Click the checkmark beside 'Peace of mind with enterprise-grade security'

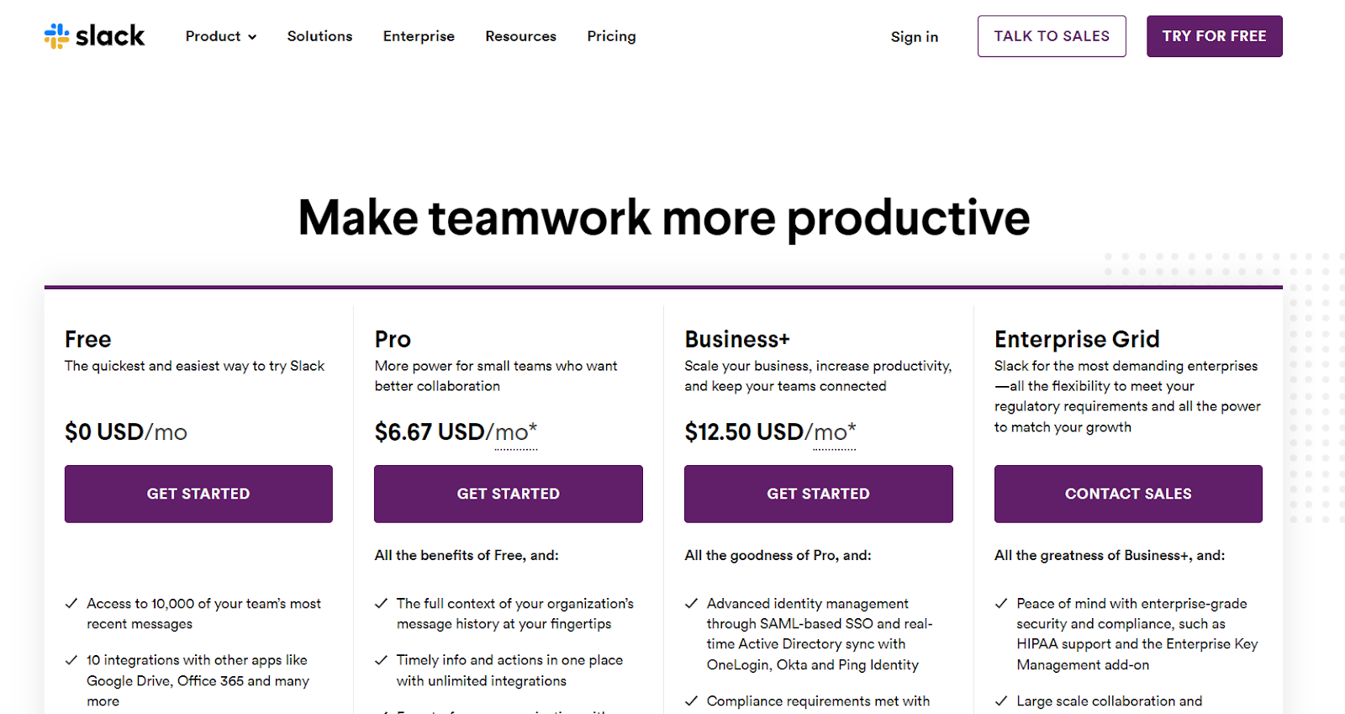[x=1000, y=603]
